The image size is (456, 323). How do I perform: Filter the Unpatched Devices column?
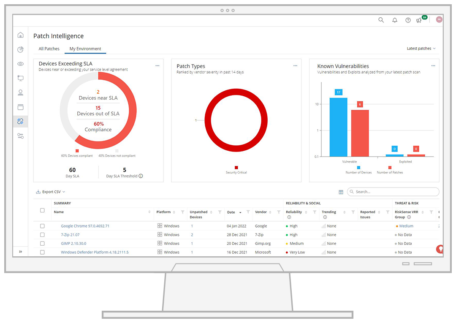[x=220, y=212]
